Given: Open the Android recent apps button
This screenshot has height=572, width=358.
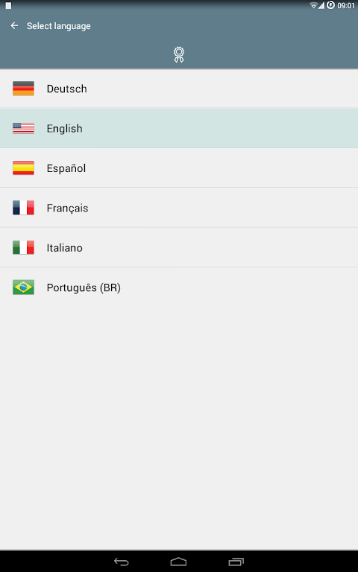Looking at the screenshot, I should click(236, 562).
